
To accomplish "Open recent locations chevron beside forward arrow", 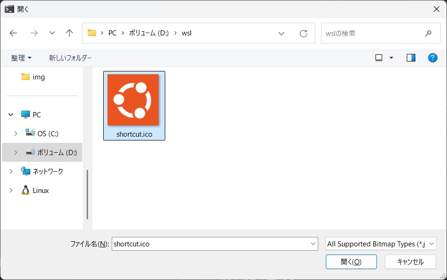I will (52, 33).
